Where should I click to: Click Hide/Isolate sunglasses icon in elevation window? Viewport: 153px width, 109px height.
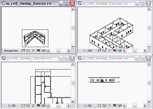pos(120,105)
